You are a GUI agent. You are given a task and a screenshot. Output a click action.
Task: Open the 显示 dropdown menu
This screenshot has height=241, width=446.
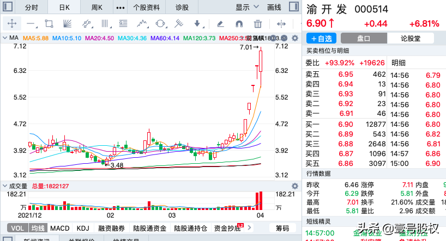tap(246, 8)
